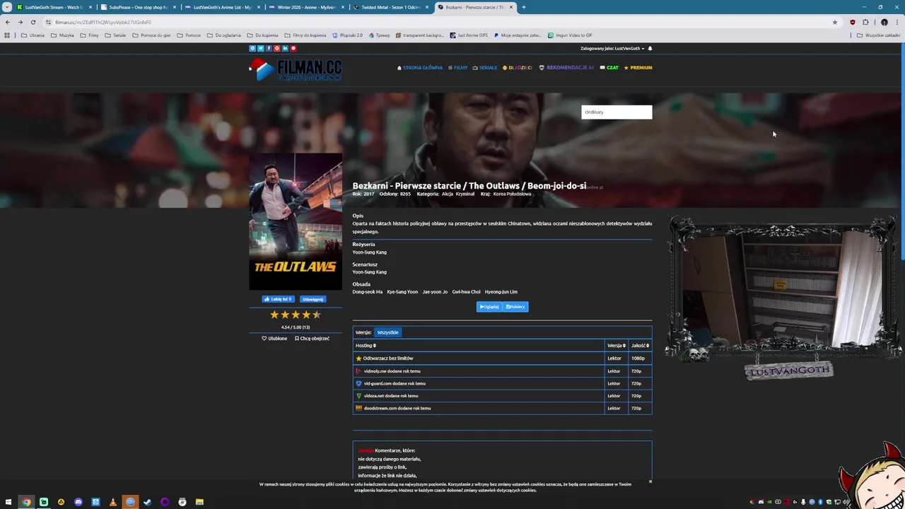This screenshot has height=509, width=905.
Task: Select the Wszystkie versions tab
Action: click(x=387, y=332)
